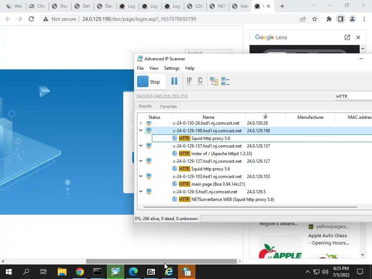Open the Chrome three-dot menu
Screen dimensions: 372x279
pyautogui.click(x=364, y=19)
